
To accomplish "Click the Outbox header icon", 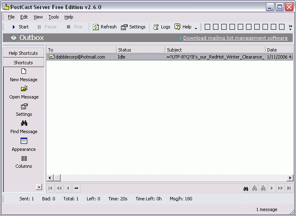I will tap(14, 38).
